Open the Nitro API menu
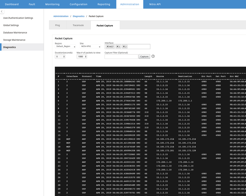The height and width of the screenshot is (196, 246). pos(155,4)
